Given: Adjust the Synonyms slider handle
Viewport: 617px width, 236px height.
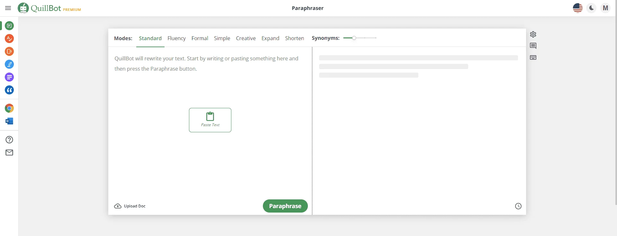Looking at the screenshot, I should tap(354, 38).
